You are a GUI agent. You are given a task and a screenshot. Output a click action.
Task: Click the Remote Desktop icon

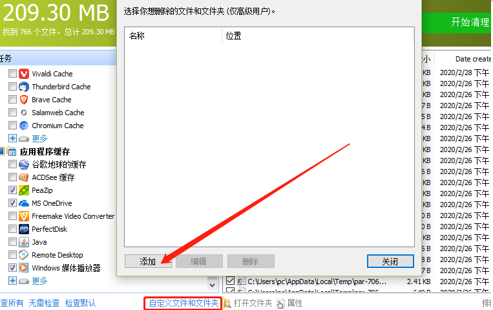[x=24, y=255]
